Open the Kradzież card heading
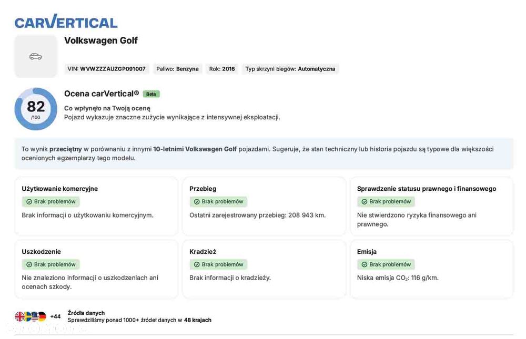 tap(203, 251)
